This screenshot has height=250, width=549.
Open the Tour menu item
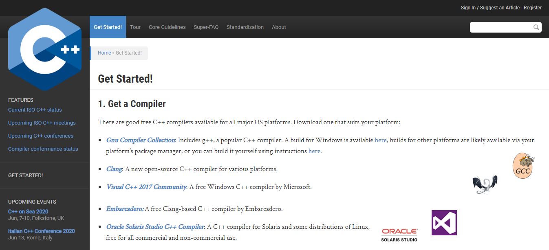pyautogui.click(x=135, y=27)
